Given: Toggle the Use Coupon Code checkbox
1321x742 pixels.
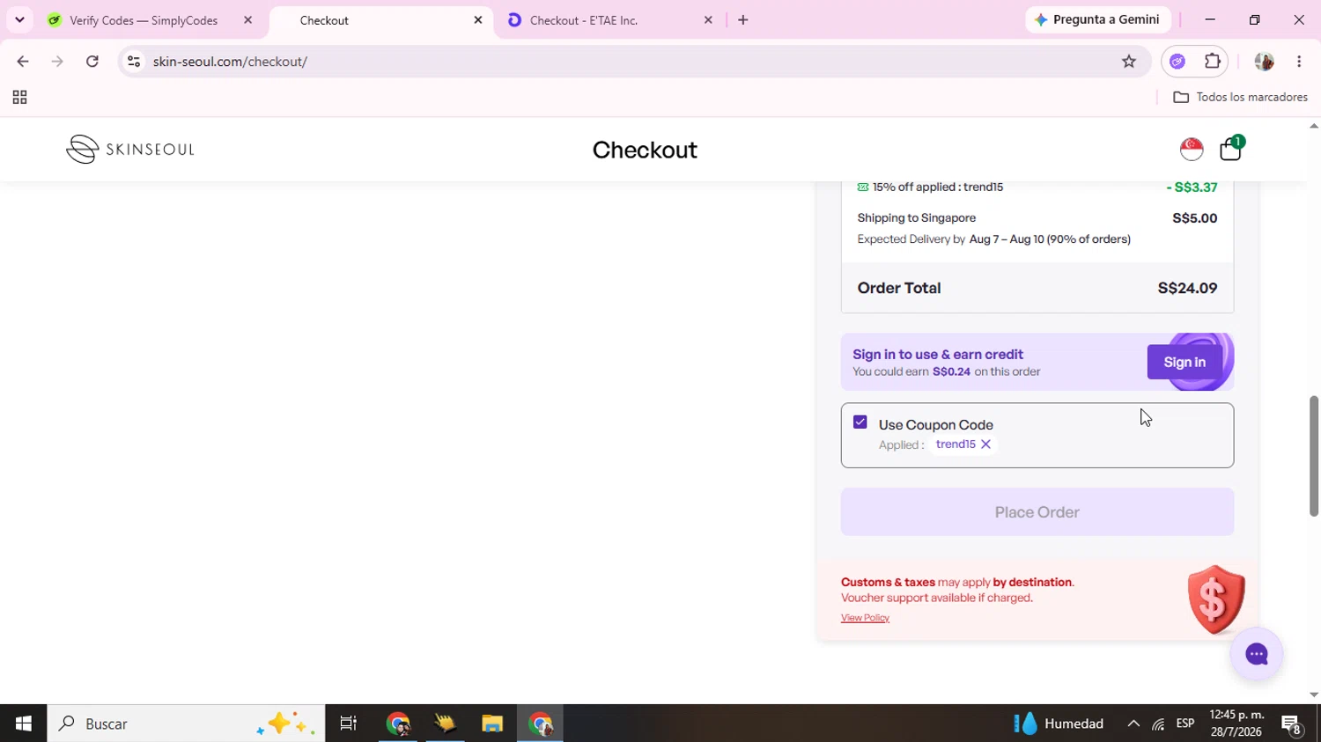Looking at the screenshot, I should (x=860, y=422).
